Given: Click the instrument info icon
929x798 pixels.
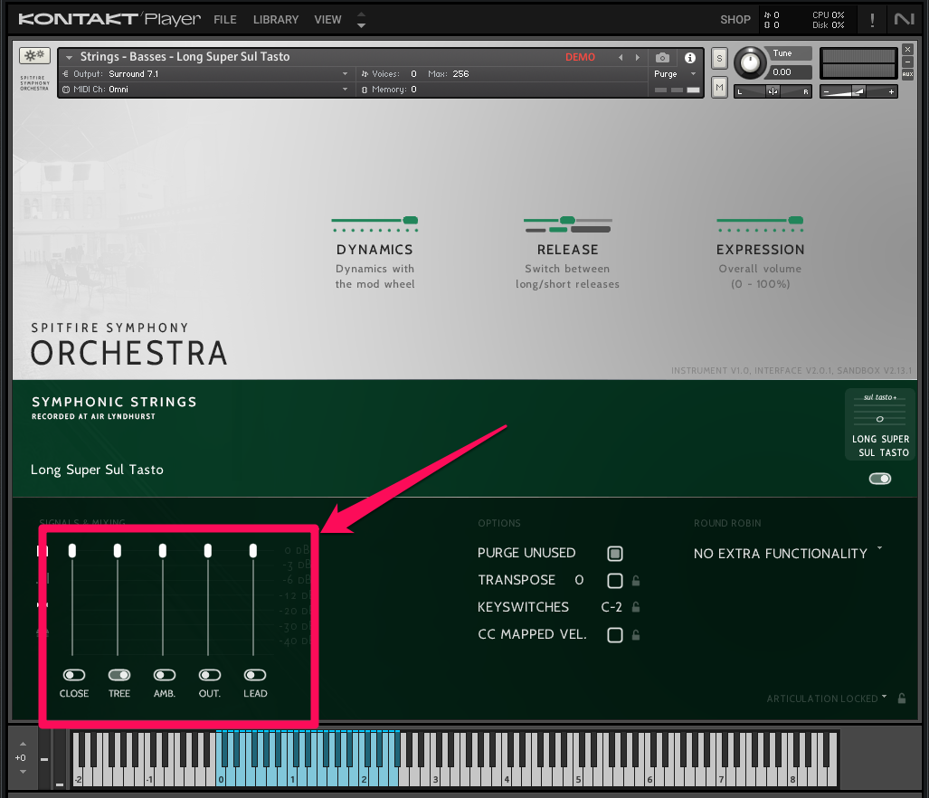Looking at the screenshot, I should pyautogui.click(x=689, y=58).
